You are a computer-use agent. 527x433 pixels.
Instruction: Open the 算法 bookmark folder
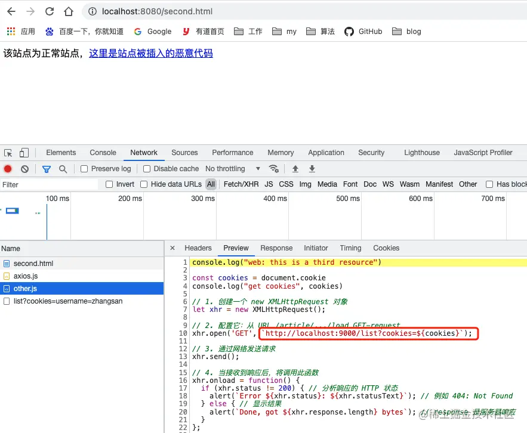click(320, 31)
